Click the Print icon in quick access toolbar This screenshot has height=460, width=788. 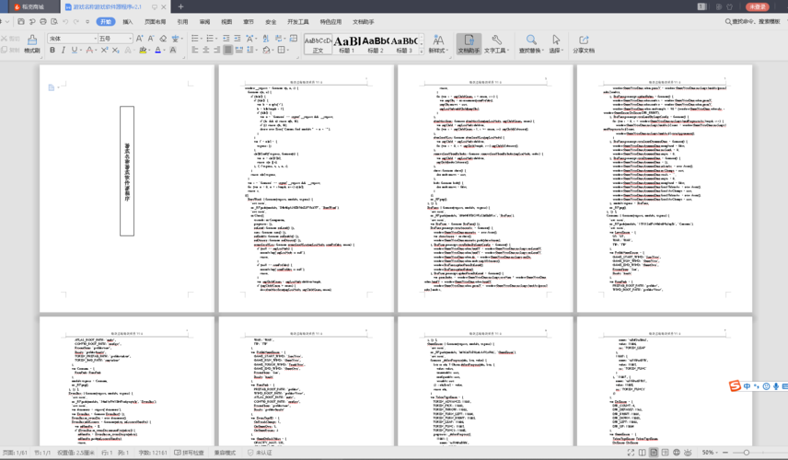point(42,21)
